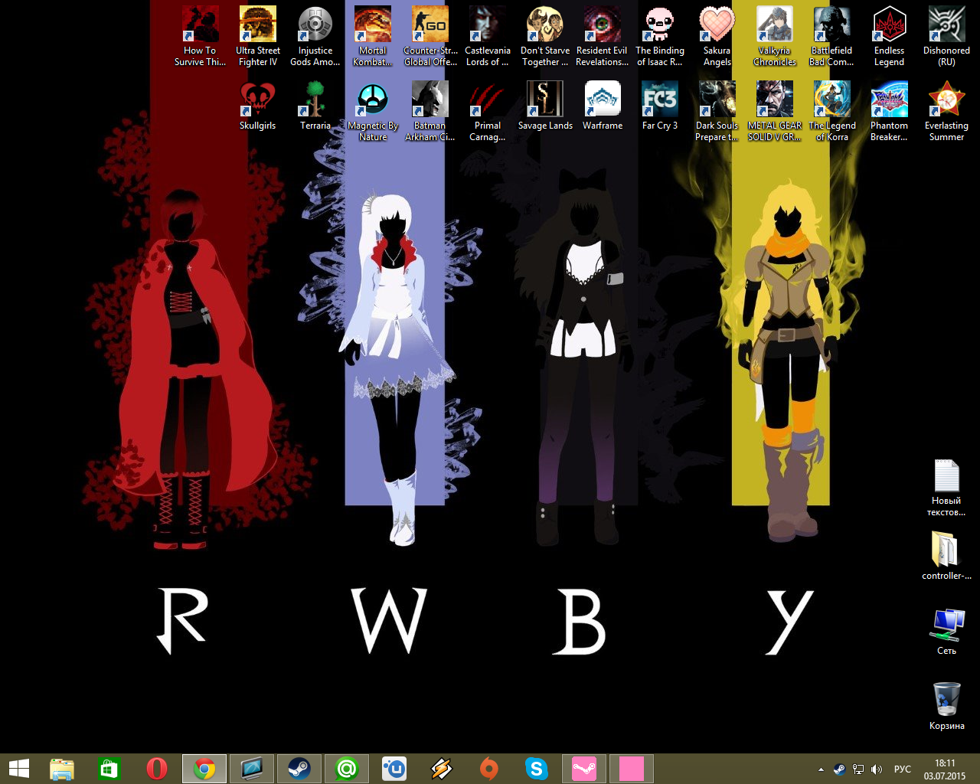Open Primal Carnage shortcut

tap(488, 112)
